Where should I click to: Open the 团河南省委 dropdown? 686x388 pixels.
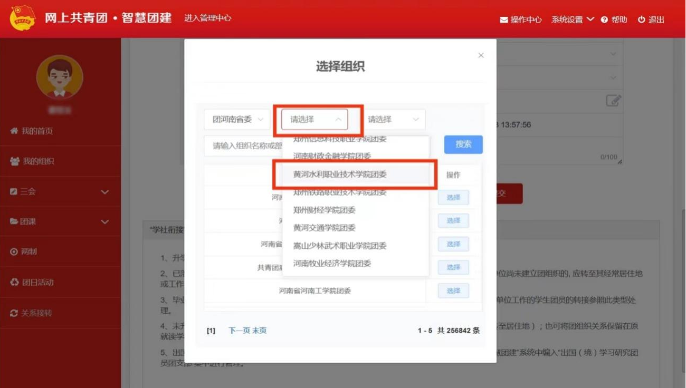(x=237, y=120)
